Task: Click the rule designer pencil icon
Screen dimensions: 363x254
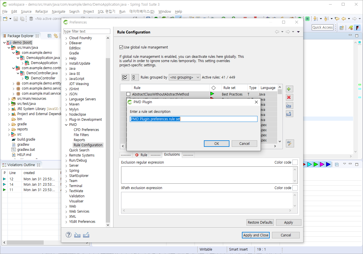Action: (290, 143)
